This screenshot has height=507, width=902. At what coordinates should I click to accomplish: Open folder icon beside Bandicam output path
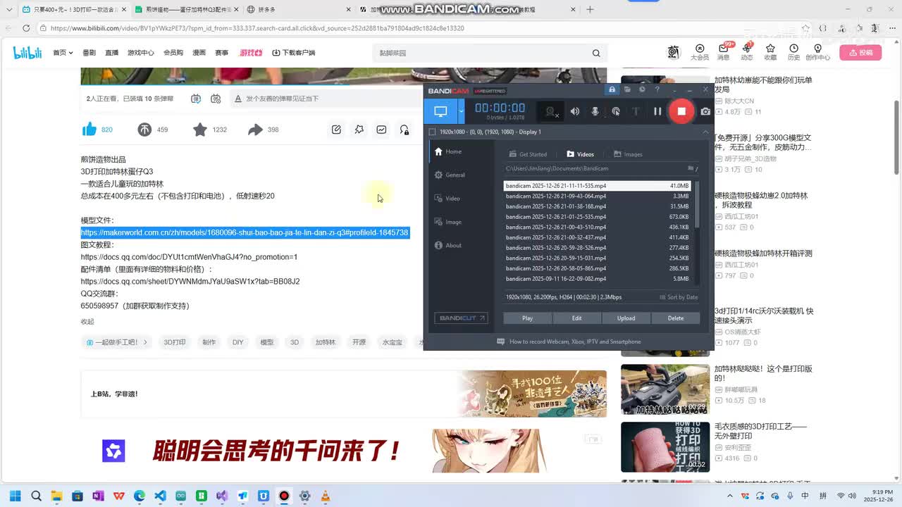(691, 169)
